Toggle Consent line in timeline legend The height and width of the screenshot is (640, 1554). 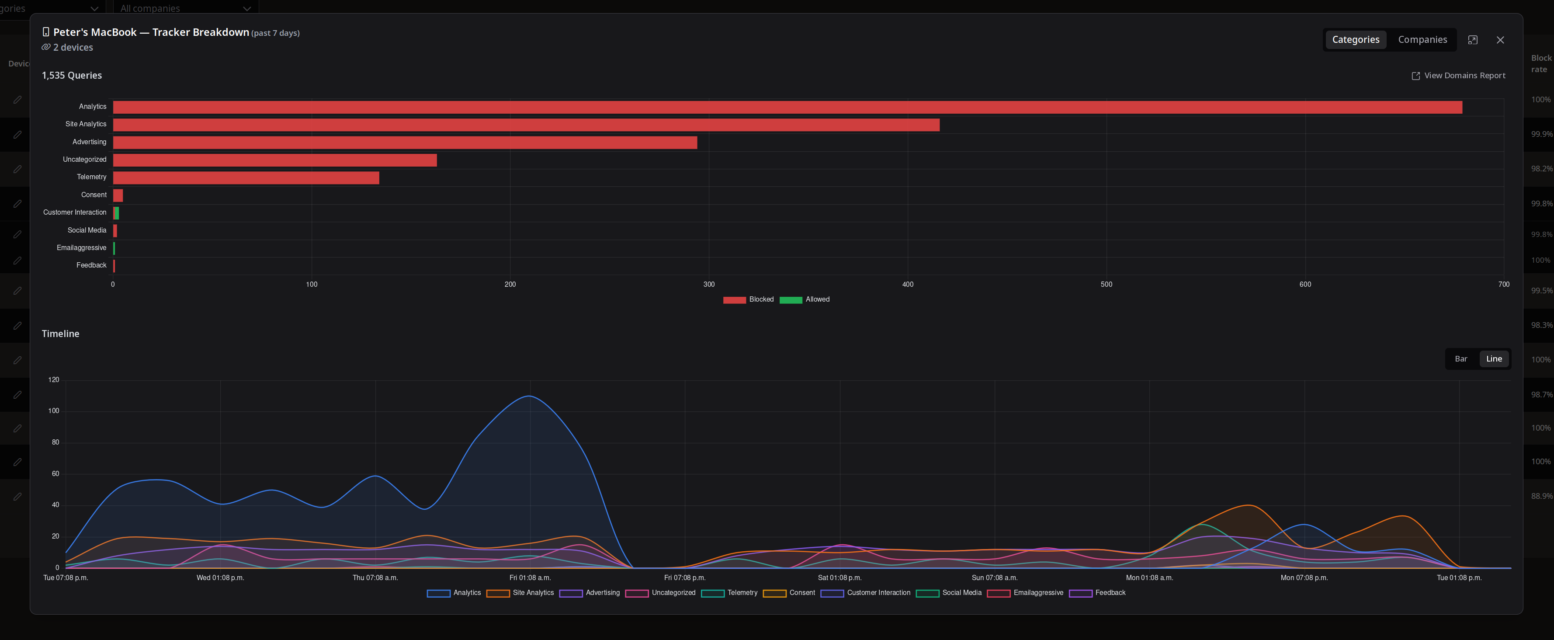pos(788,593)
